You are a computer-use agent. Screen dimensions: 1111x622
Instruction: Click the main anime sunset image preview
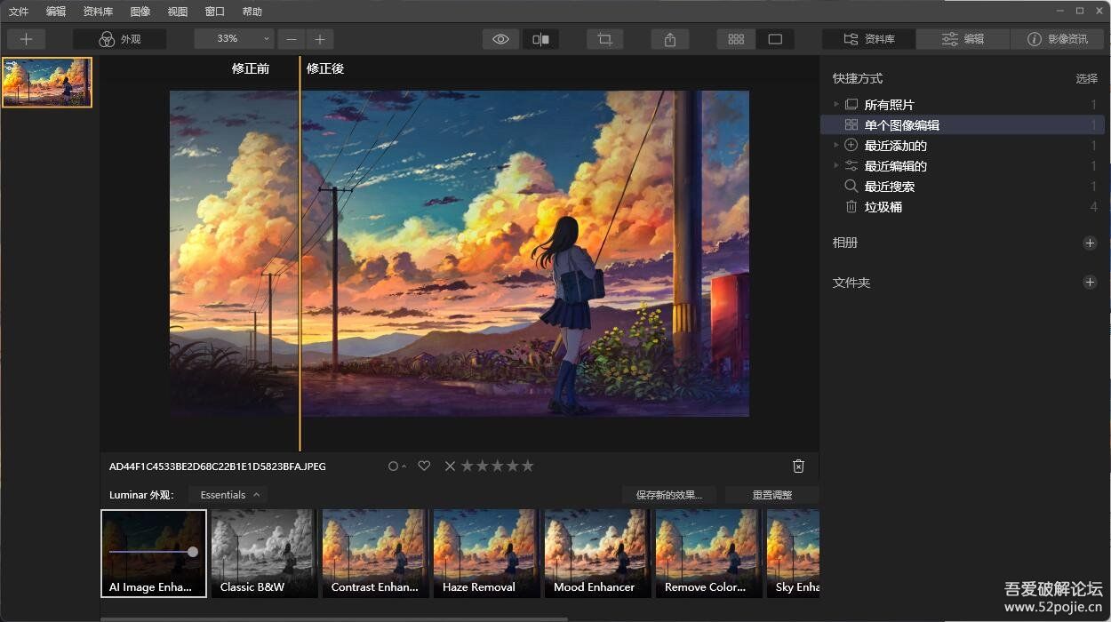coord(460,253)
